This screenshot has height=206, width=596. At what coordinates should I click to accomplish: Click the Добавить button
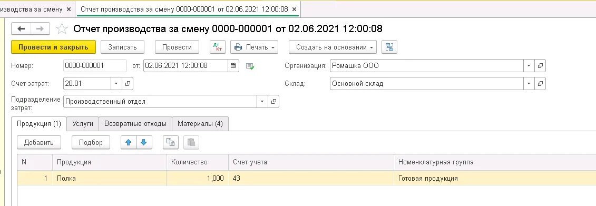[x=39, y=143]
